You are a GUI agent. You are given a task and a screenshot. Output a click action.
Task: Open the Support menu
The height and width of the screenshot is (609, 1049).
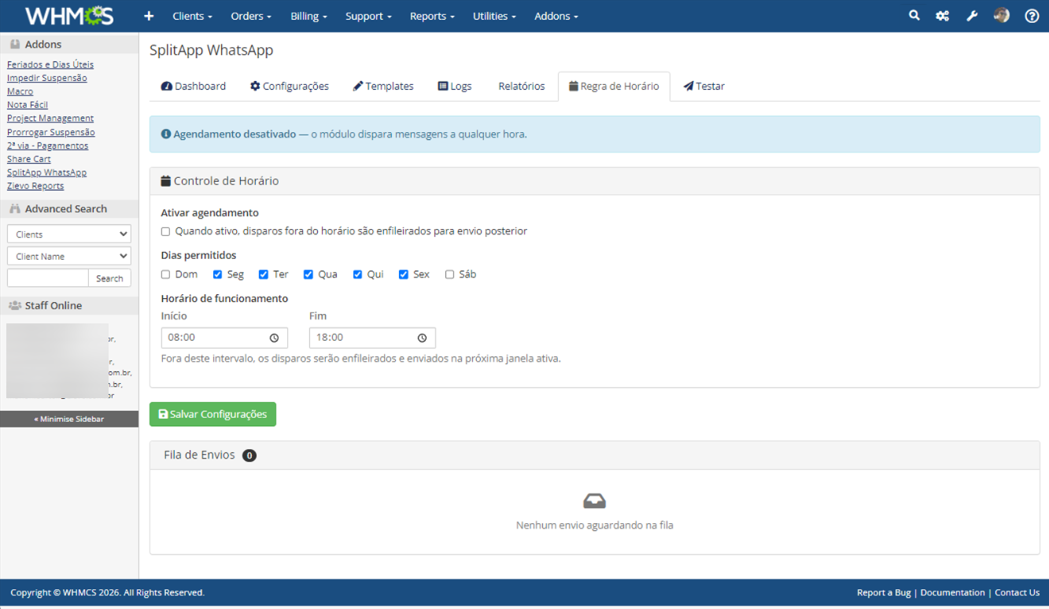pyautogui.click(x=368, y=16)
